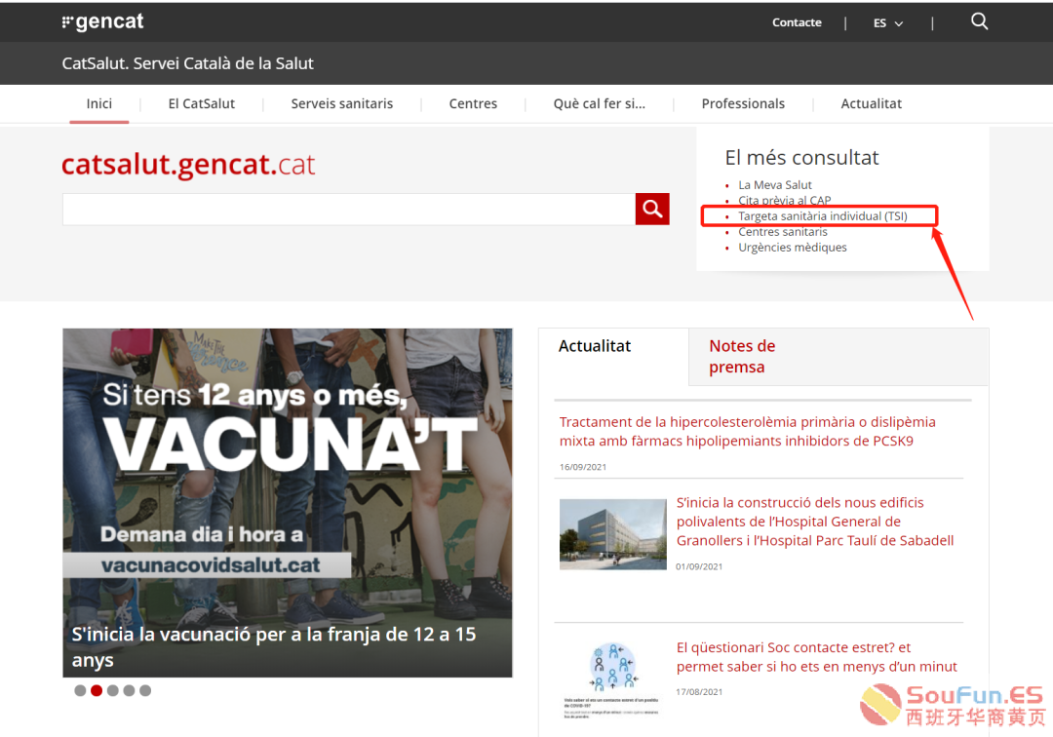The width and height of the screenshot is (1053, 737).
Task: Click the 16/09/2021 article date
Action: tap(583, 467)
